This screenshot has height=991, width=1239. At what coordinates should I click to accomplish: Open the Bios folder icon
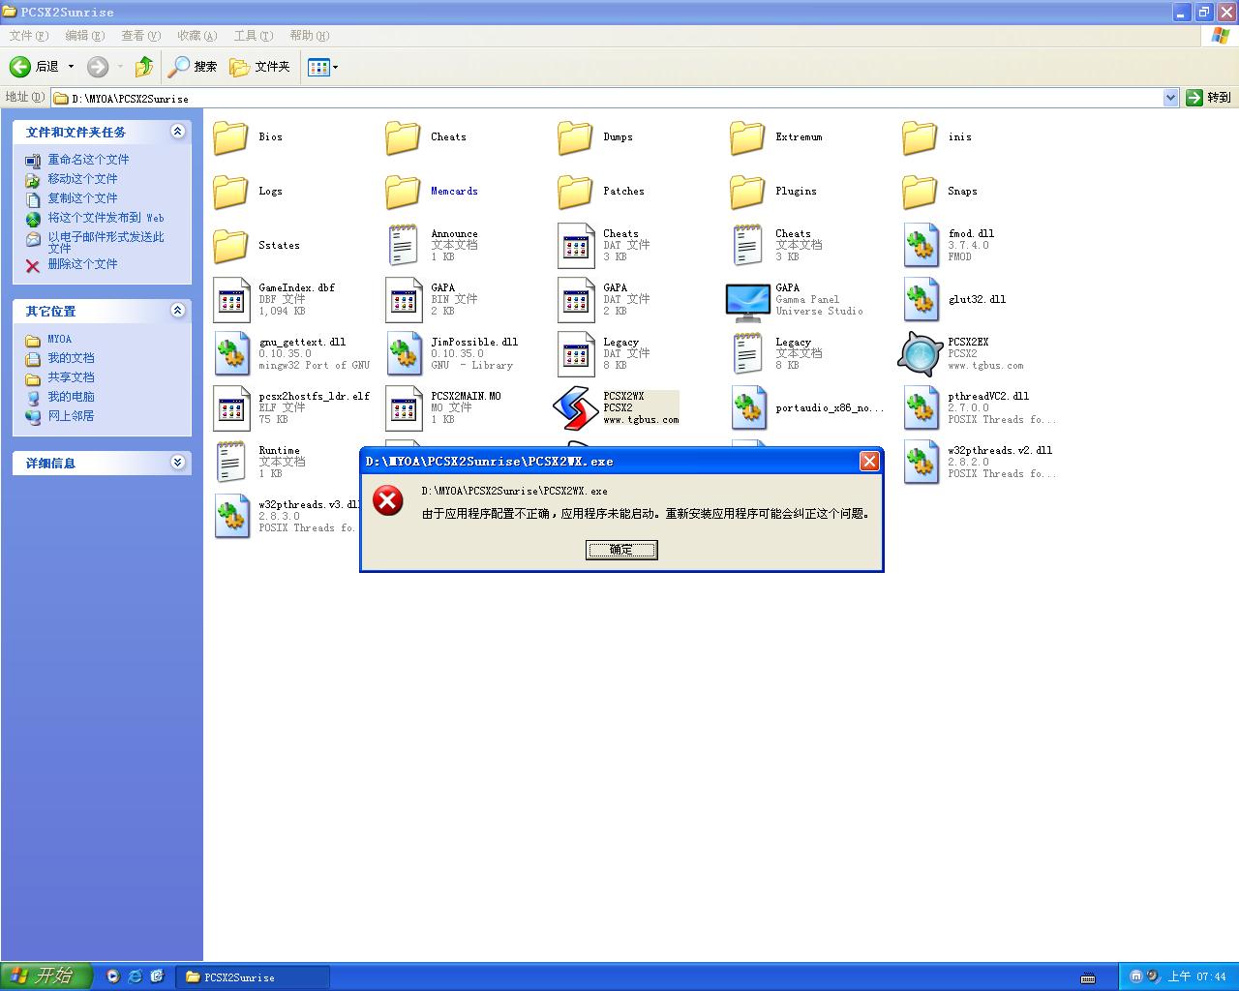click(x=230, y=137)
